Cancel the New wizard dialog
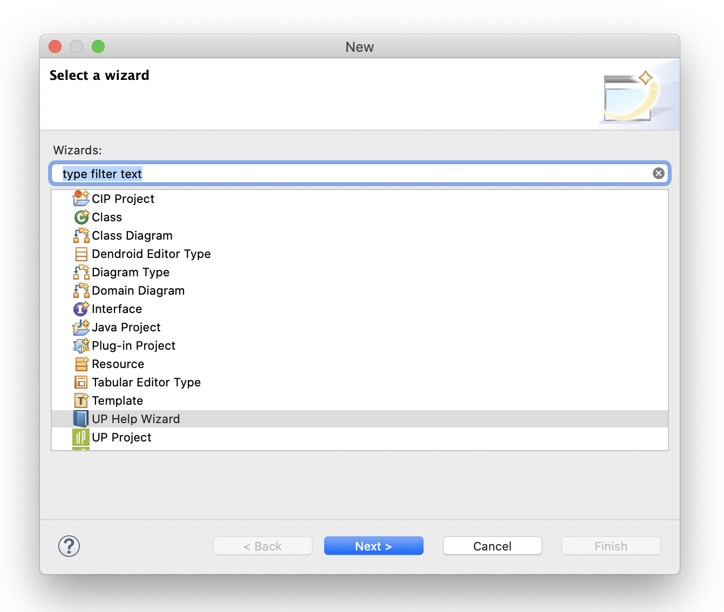 tap(492, 546)
